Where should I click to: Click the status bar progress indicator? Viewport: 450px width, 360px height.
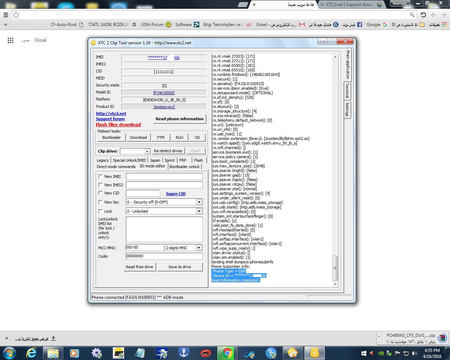click(329, 297)
